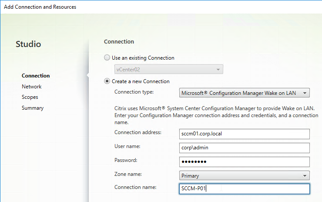This screenshot has height=202, width=322.
Task: Select the Use an existing Connection radio button
Action: 107,58
